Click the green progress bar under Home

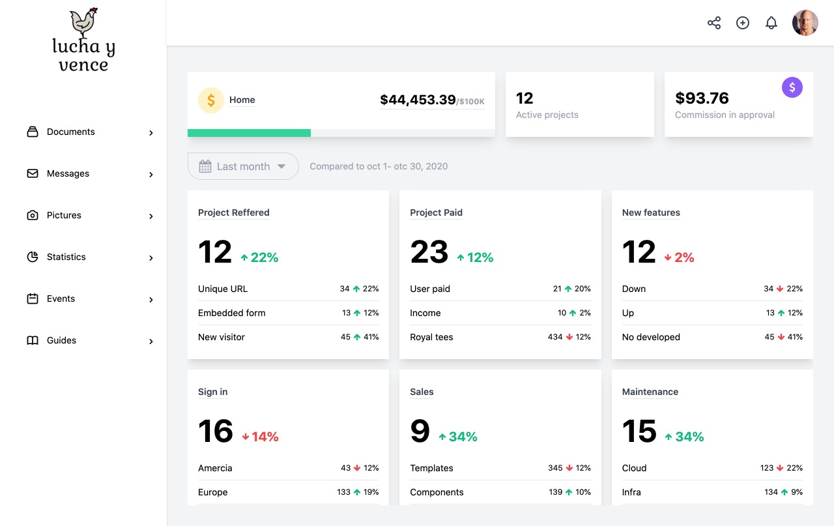tap(249, 132)
